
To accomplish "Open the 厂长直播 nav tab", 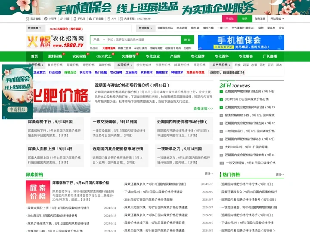I will click(270, 56).
